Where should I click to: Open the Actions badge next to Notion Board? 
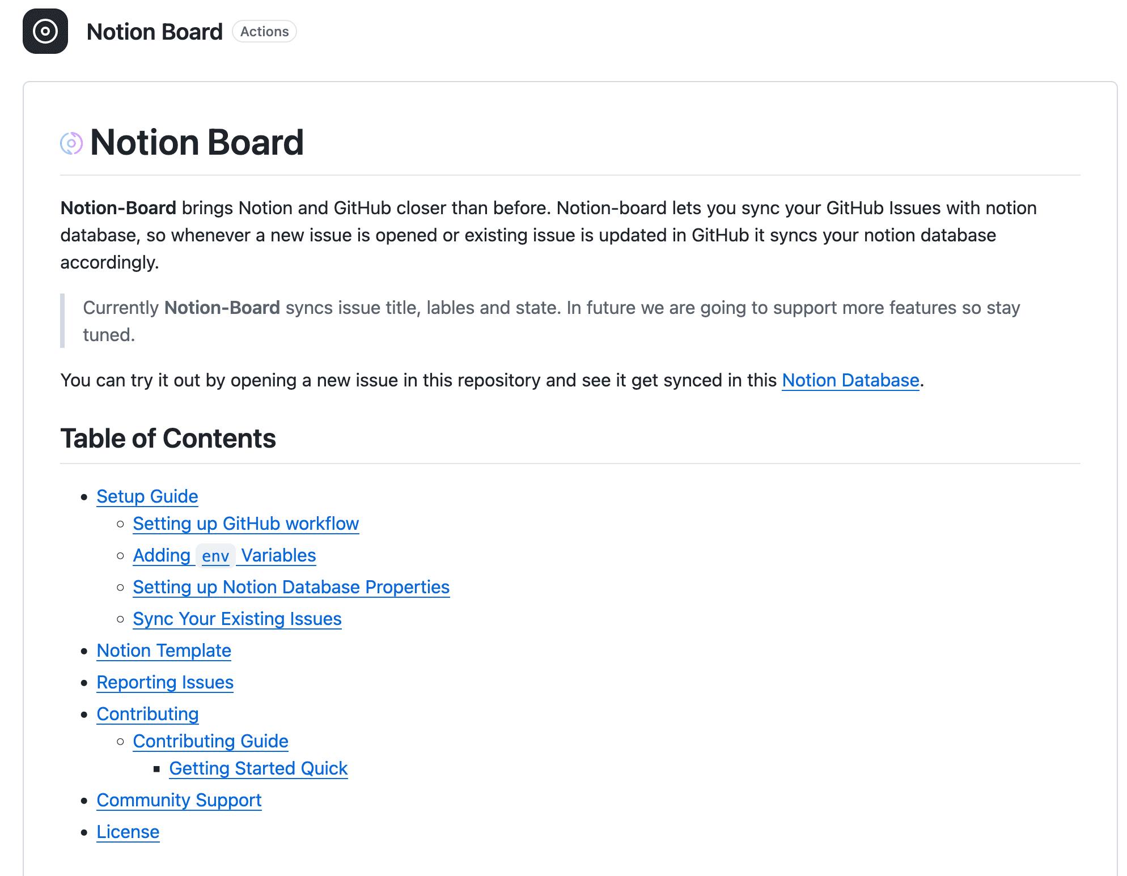264,32
